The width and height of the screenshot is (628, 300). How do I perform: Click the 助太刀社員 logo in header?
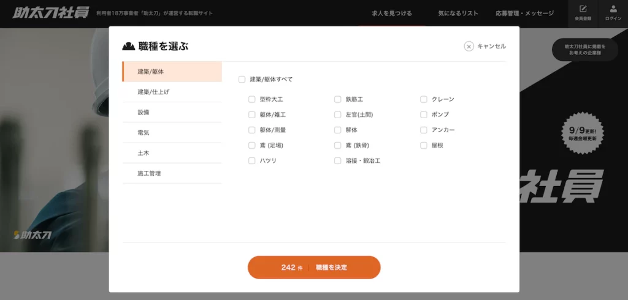(50, 13)
